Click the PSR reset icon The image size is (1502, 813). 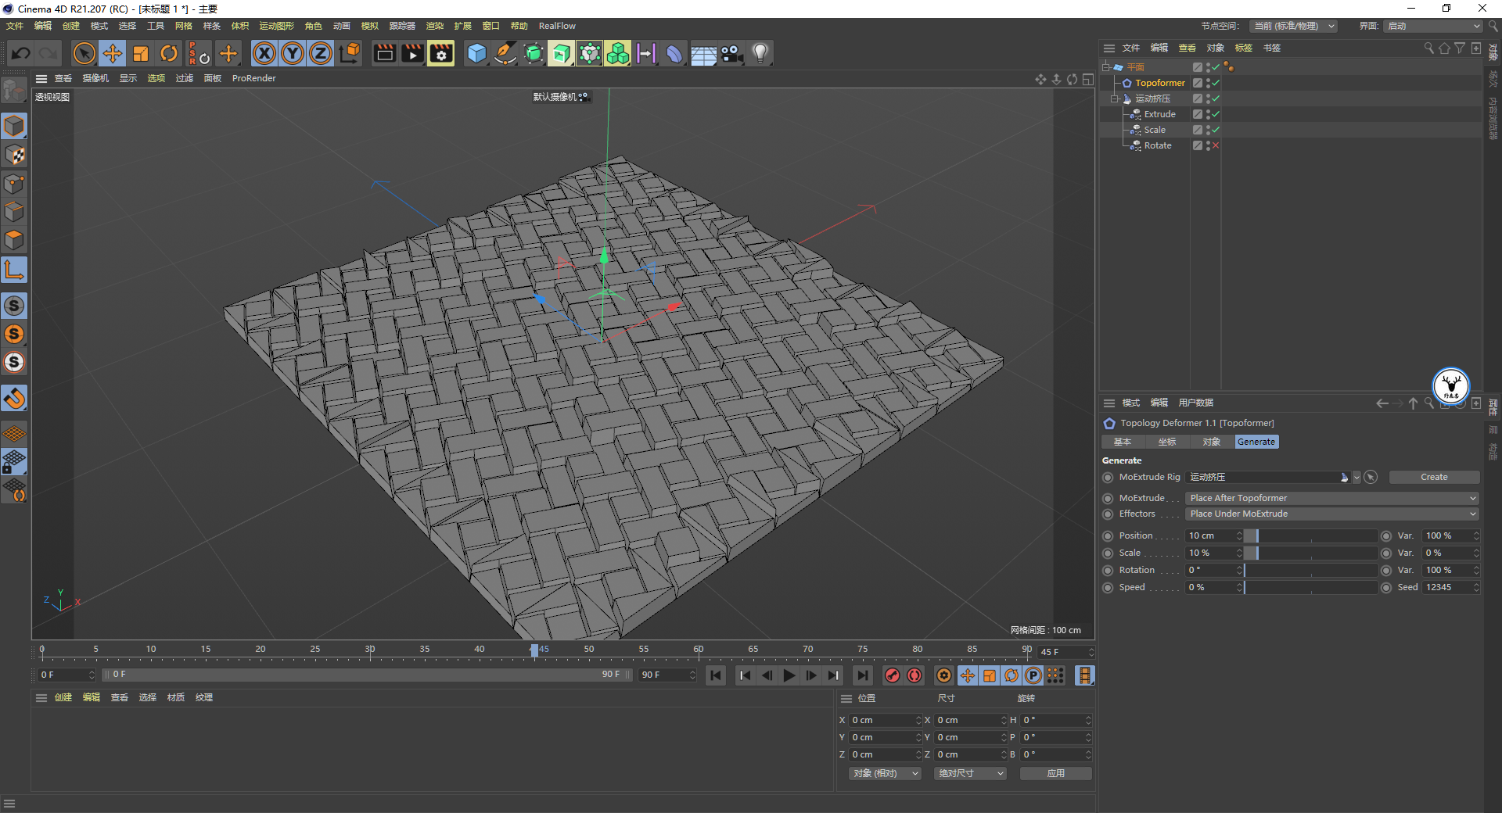[x=199, y=53]
